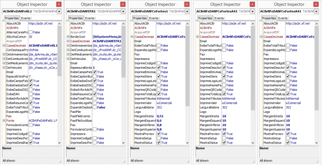Select Properties tab in ACBrNFeDANFEFR1 inspector
322x165 pixels.
click(x=76, y=18)
